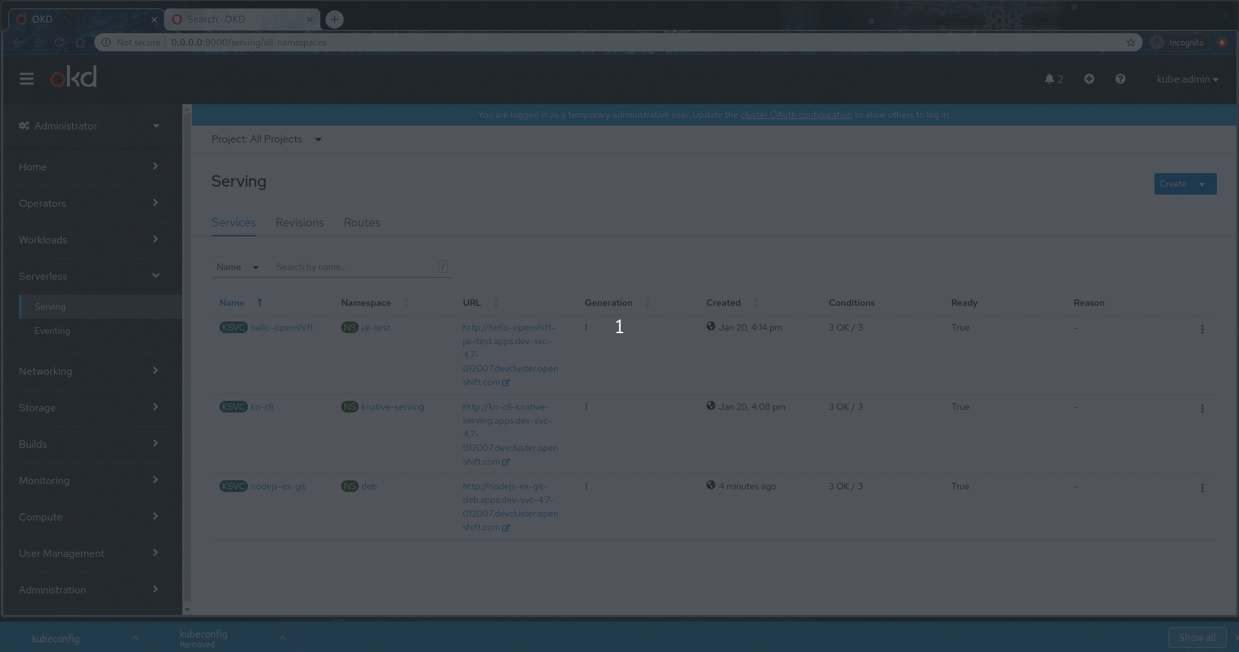
Task: Click the plus import icon in header
Action: click(x=1089, y=79)
